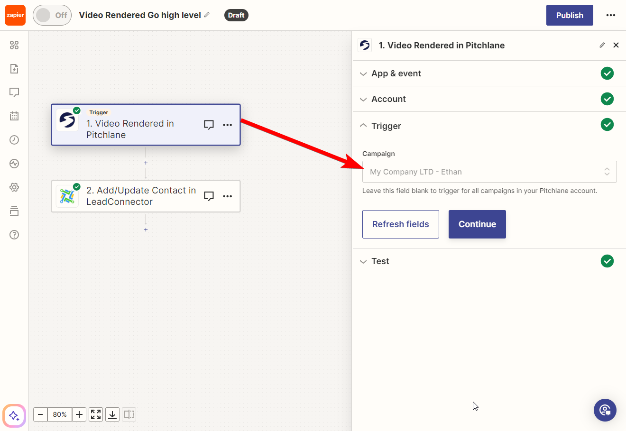Click the 'Leave this field blank' hint text
This screenshot has height=431, width=626.
[x=480, y=191]
